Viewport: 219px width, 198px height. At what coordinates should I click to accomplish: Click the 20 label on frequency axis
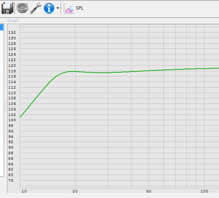(75, 191)
